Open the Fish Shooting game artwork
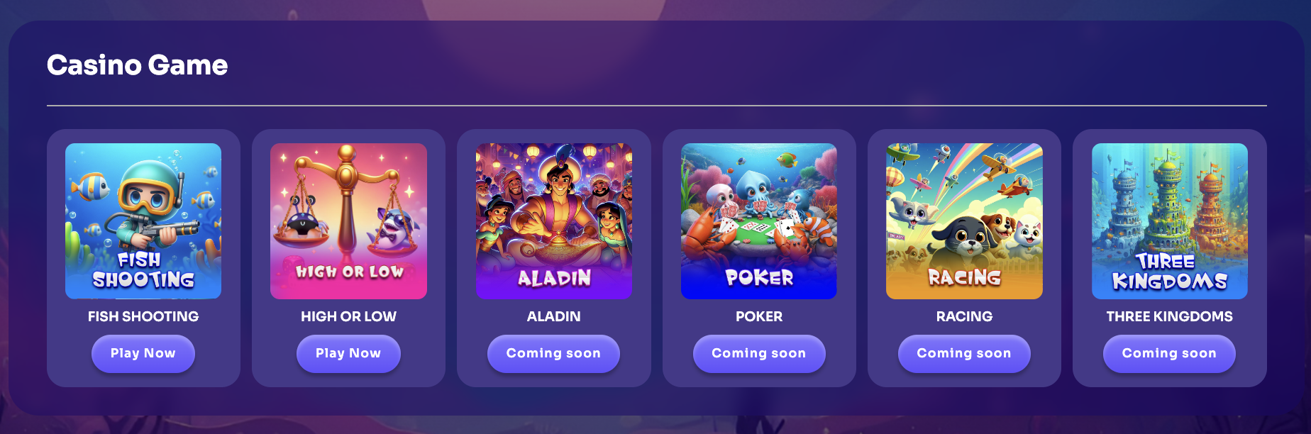The image size is (1311, 434). [143, 221]
